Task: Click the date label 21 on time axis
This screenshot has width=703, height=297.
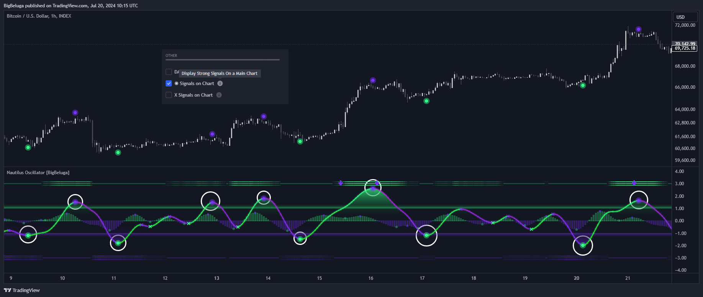Action: (628, 278)
